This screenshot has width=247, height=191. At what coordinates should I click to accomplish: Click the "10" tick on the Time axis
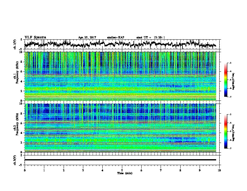point(219,170)
